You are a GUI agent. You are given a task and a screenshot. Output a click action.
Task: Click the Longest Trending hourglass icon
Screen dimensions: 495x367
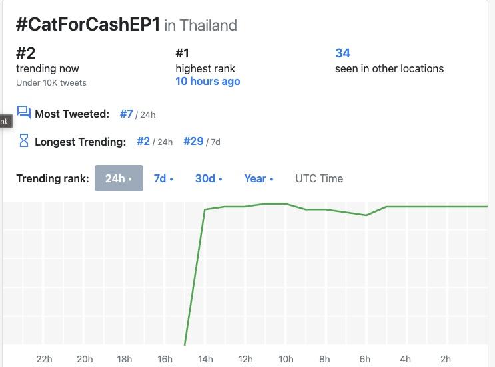[24, 140]
